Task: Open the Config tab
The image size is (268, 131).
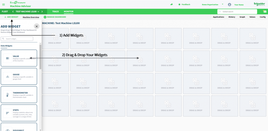Action: point(263,17)
